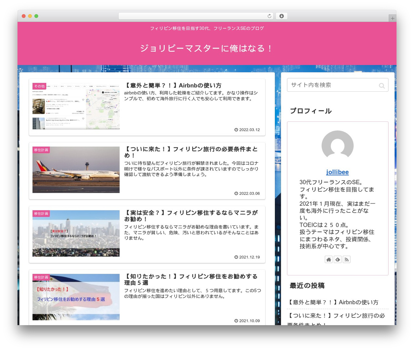Click the home icon in the profile box

tap(329, 259)
